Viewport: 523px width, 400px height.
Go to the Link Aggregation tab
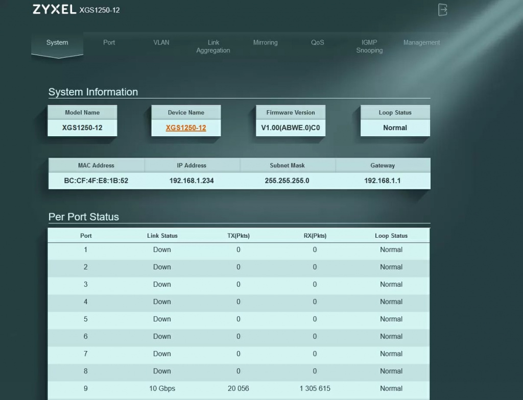coord(213,46)
